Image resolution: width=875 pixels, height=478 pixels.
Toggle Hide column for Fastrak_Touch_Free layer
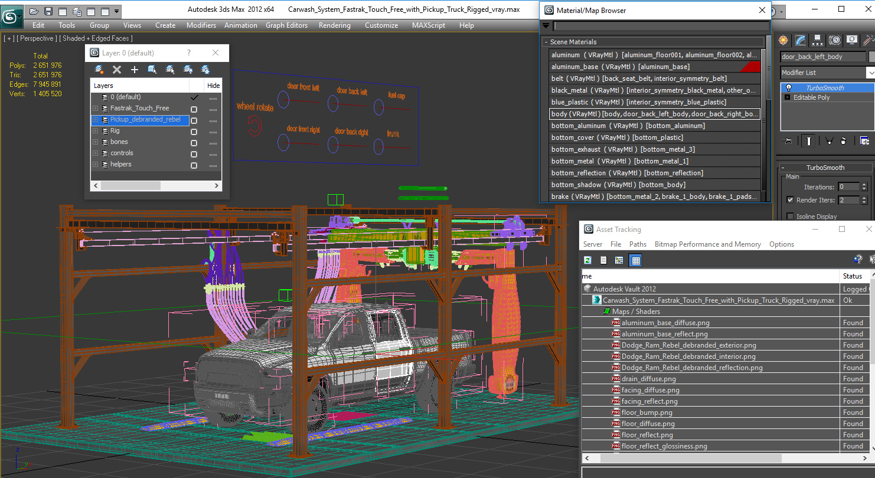point(213,109)
